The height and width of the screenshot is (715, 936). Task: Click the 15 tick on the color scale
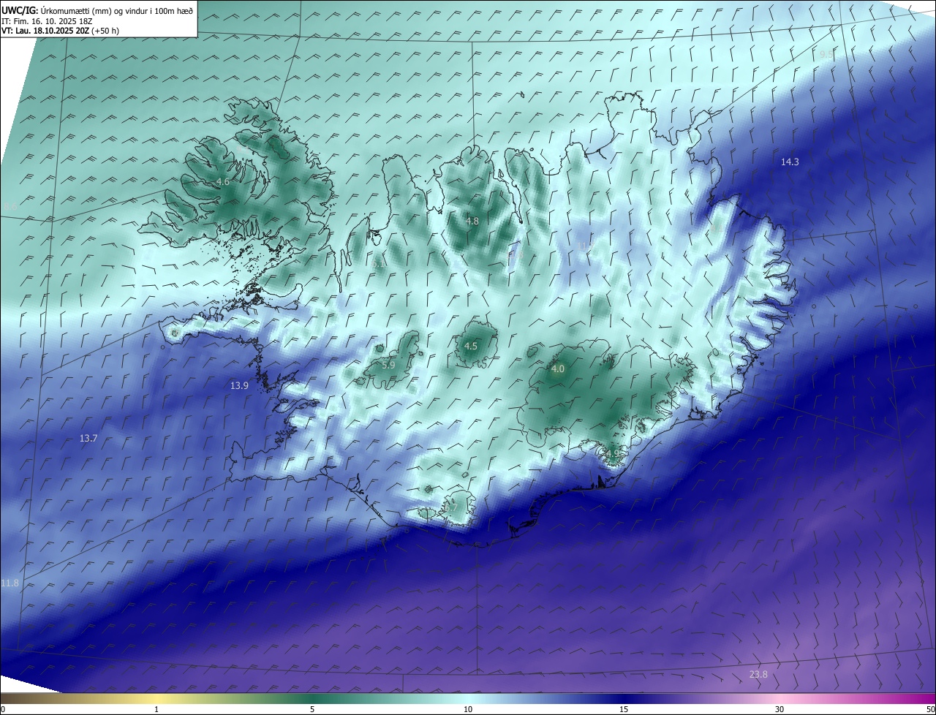coord(624,709)
